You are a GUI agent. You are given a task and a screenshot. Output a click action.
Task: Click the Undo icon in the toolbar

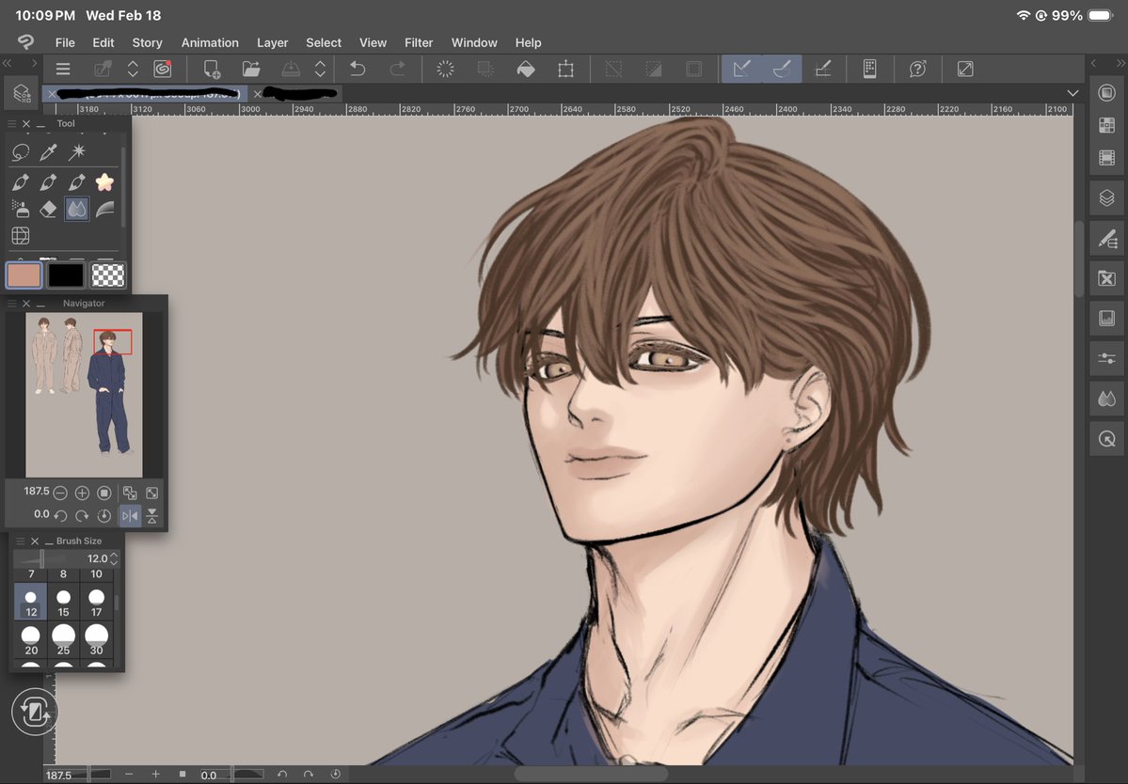357,69
